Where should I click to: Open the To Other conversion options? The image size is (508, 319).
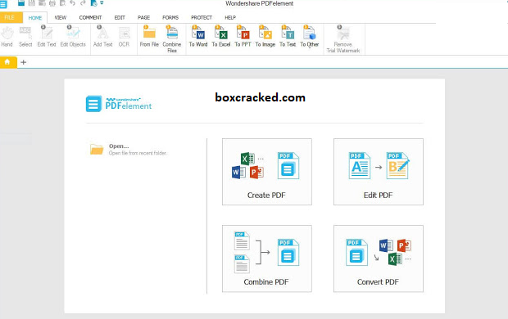(x=310, y=36)
